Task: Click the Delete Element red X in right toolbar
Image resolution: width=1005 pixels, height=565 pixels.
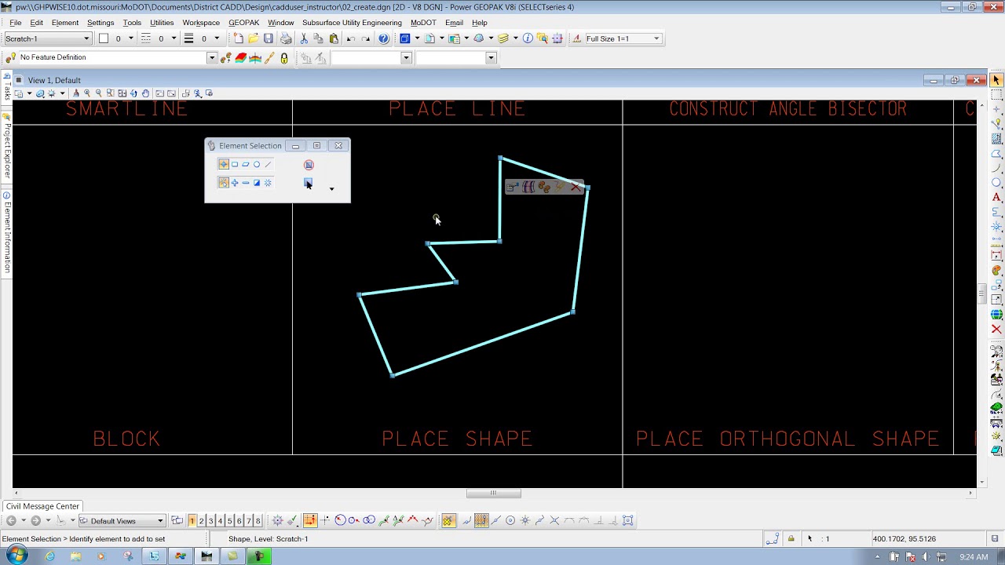Action: [x=996, y=329]
